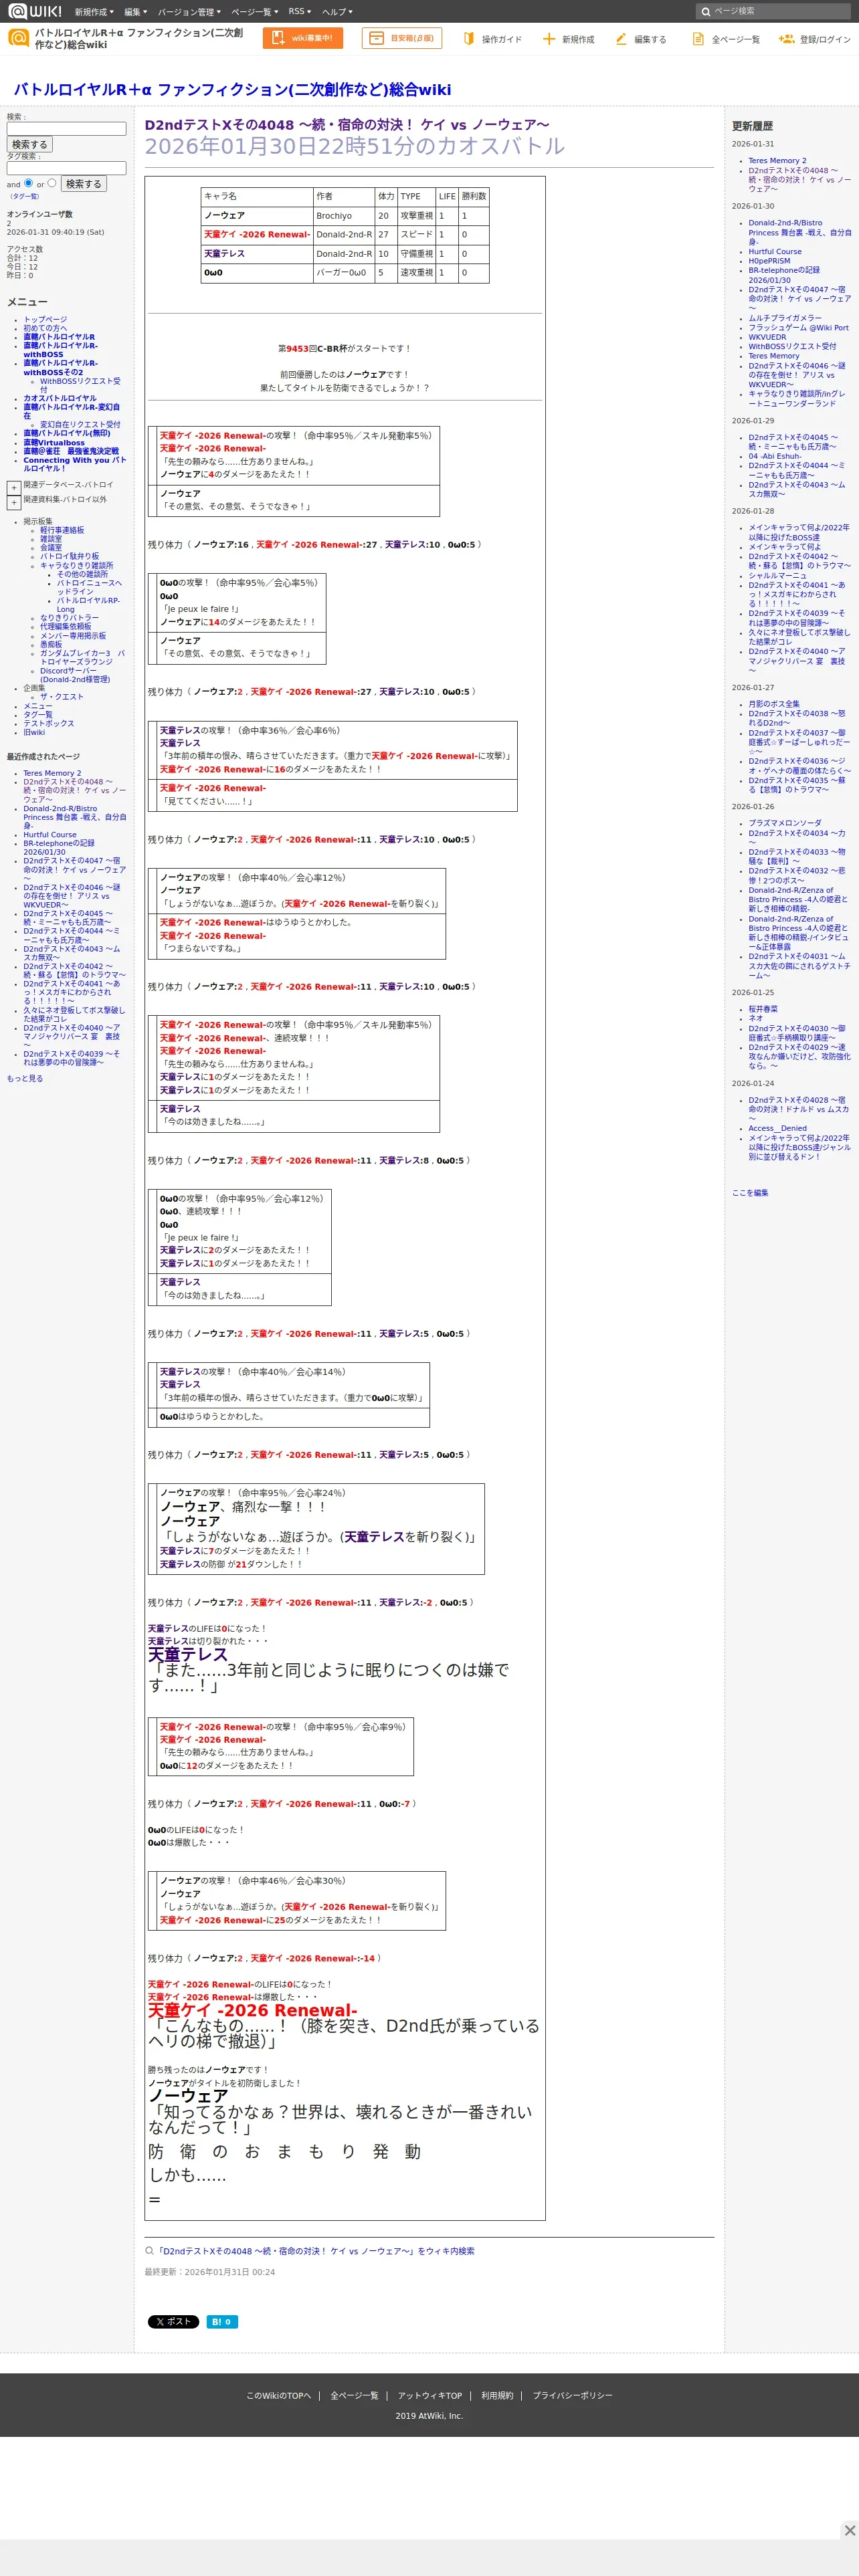Open 直轄Virtualboss menu link
Screen dimensions: 859x2576
[54, 442]
